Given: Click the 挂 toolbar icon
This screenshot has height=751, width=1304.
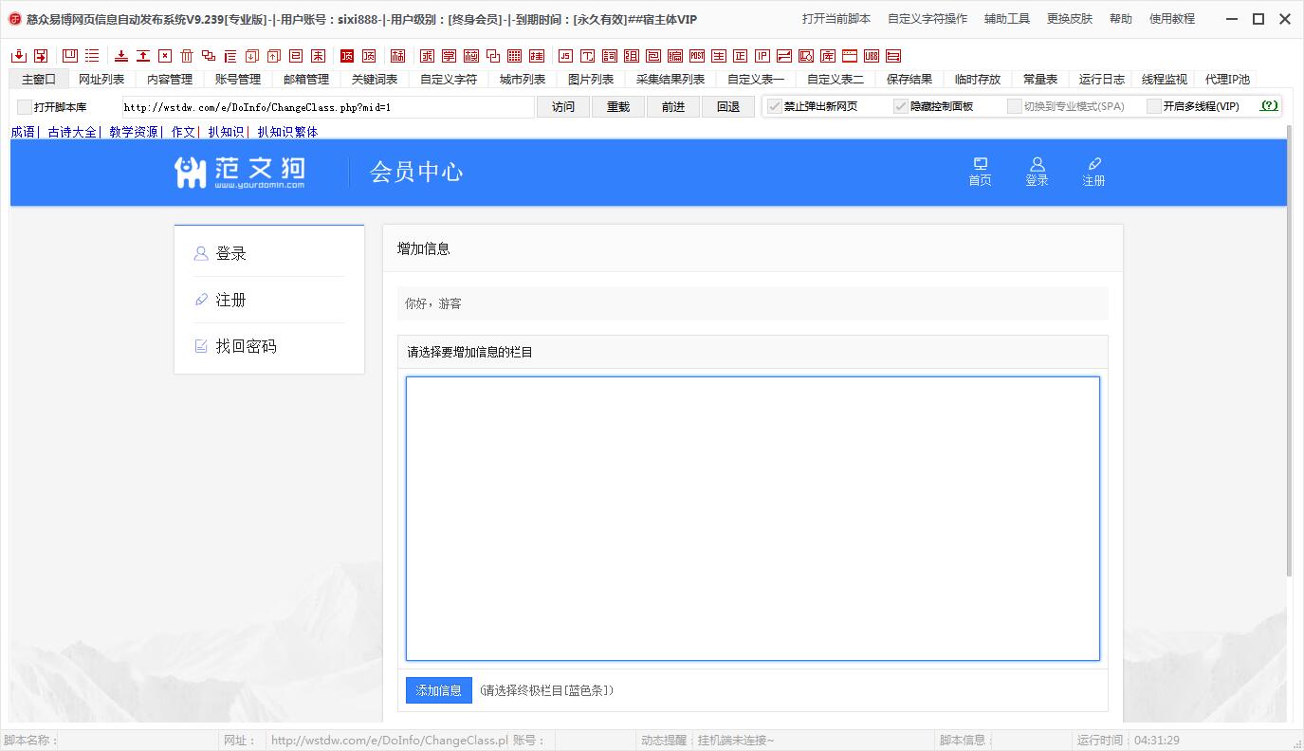Looking at the screenshot, I should (536, 56).
